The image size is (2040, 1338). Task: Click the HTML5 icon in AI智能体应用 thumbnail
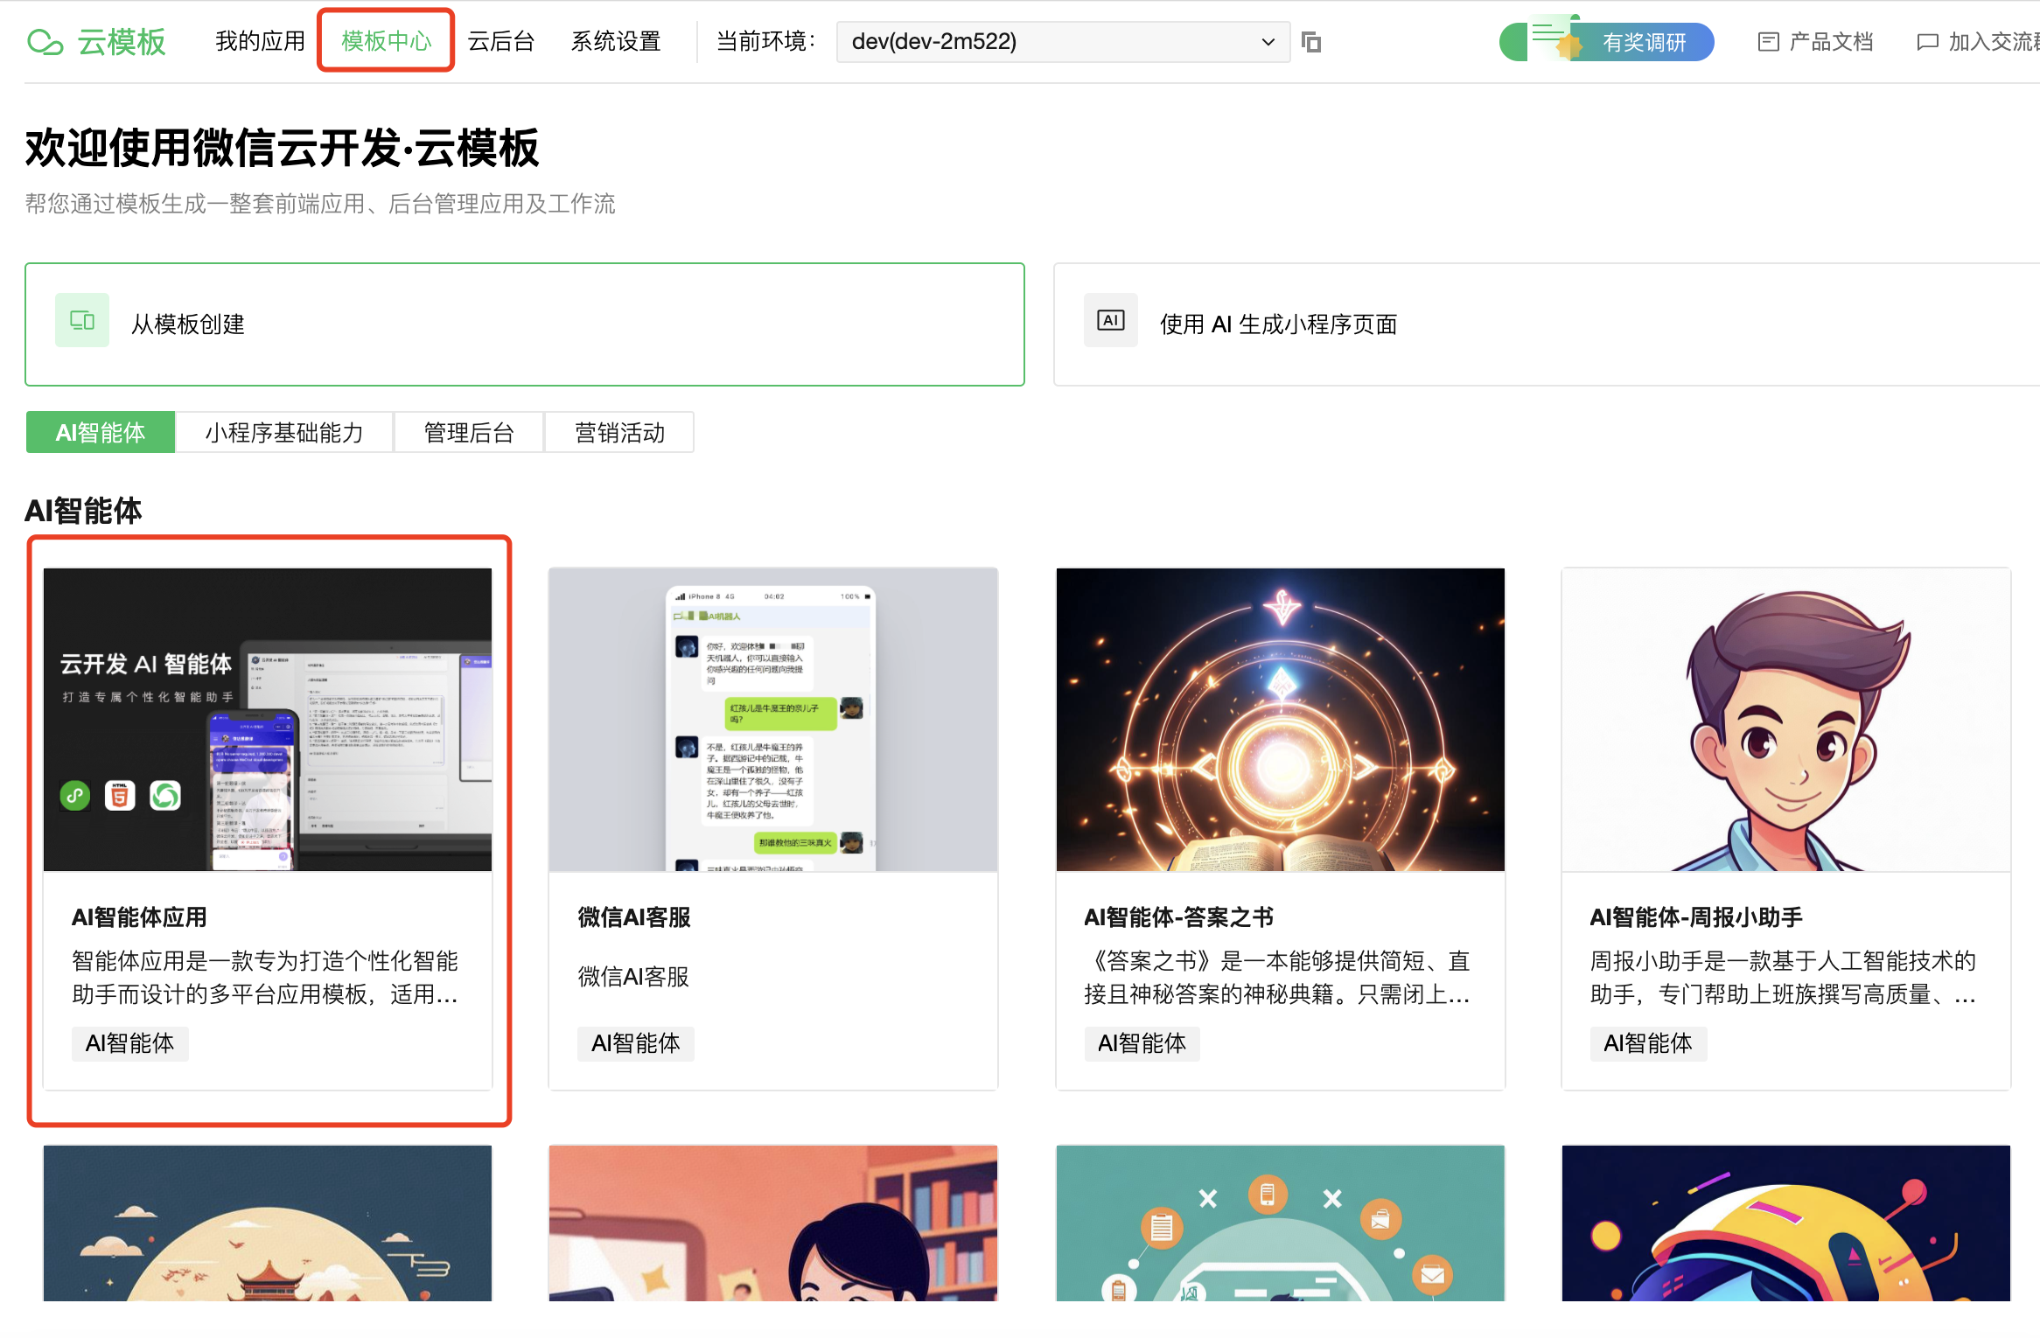tap(120, 796)
